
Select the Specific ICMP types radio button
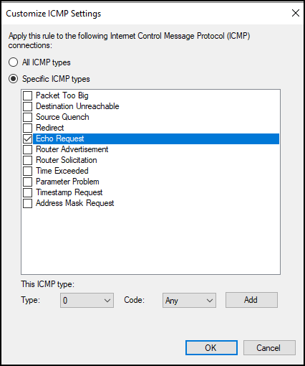pos(13,79)
